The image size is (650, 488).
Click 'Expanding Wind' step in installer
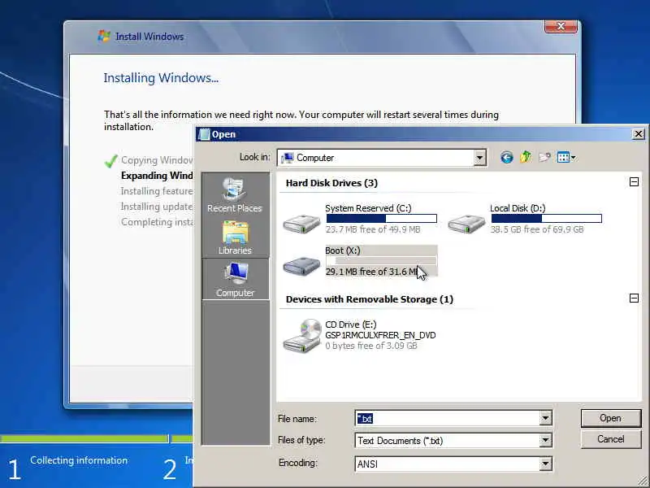(x=157, y=176)
